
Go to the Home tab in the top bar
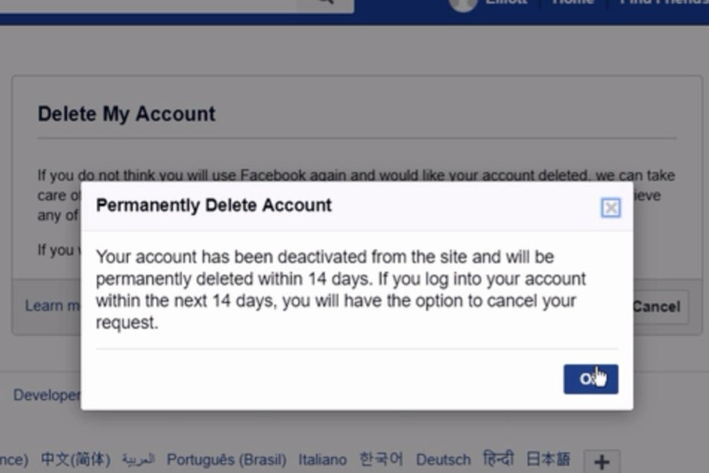573,3
